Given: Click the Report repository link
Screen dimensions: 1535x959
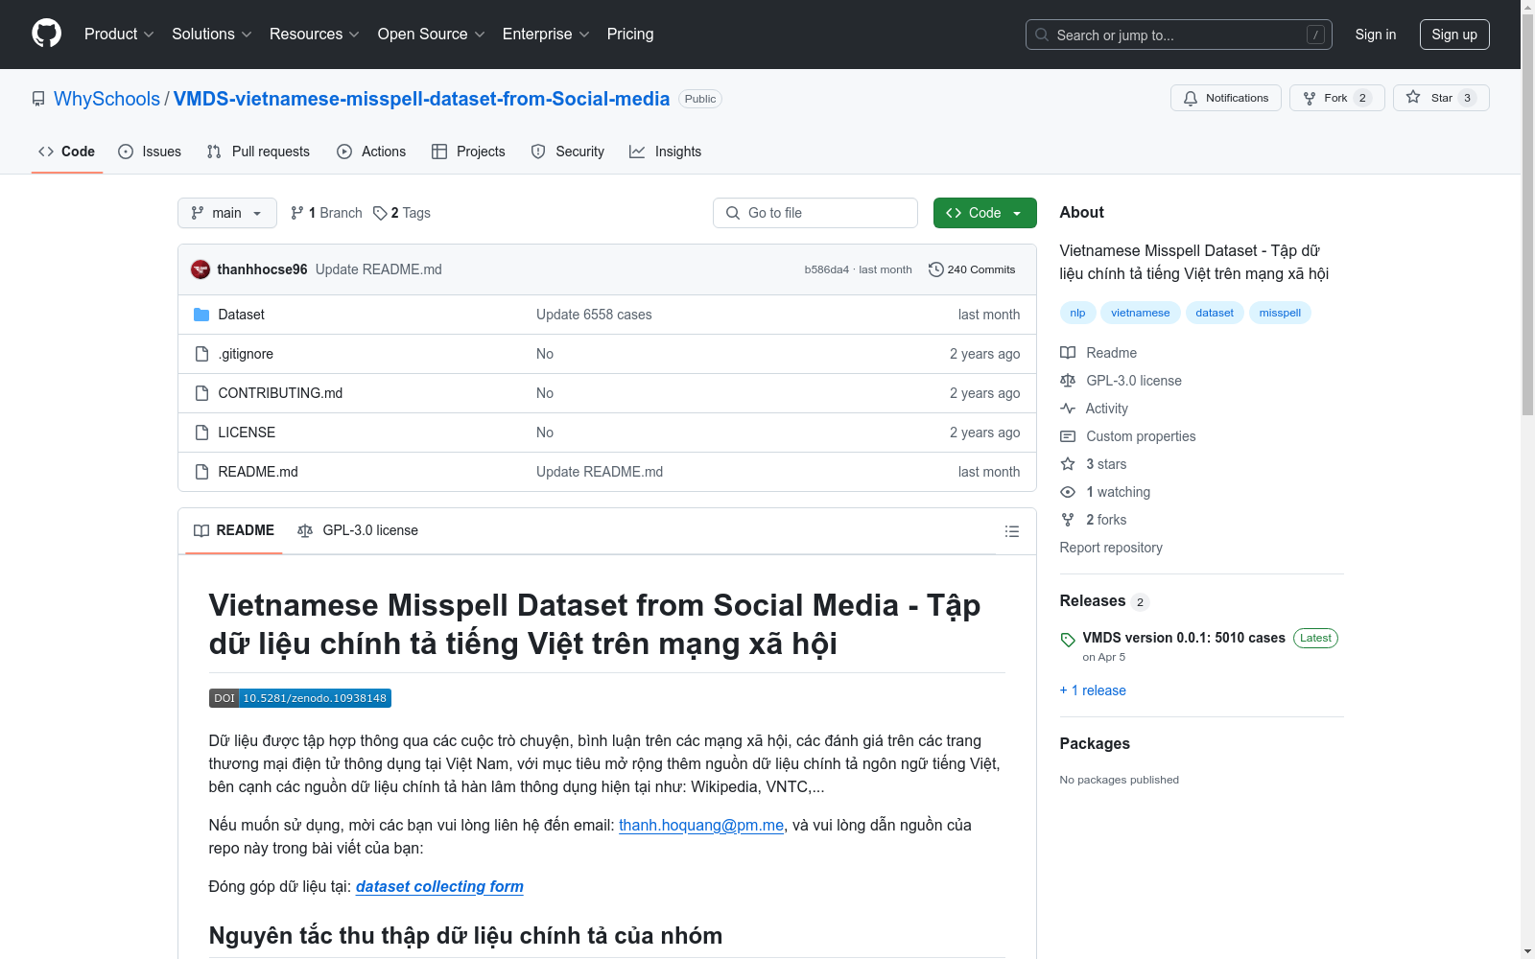Looking at the screenshot, I should 1111,548.
